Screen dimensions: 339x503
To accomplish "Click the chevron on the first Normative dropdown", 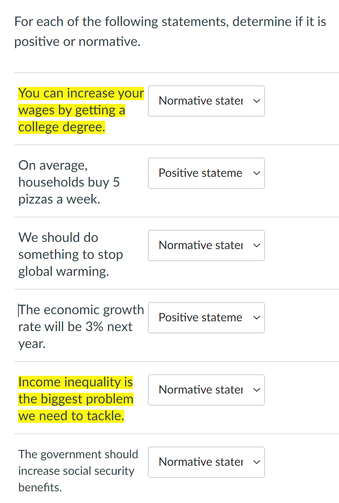I will click(x=256, y=101).
